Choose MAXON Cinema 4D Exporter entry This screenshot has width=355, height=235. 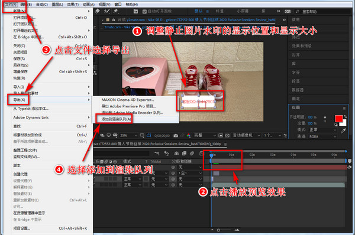(135, 100)
